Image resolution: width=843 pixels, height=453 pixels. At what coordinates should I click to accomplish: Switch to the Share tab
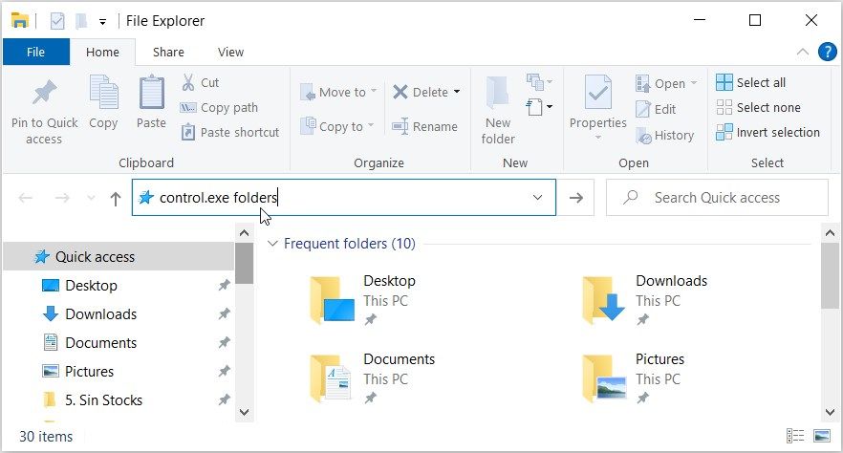(x=168, y=53)
